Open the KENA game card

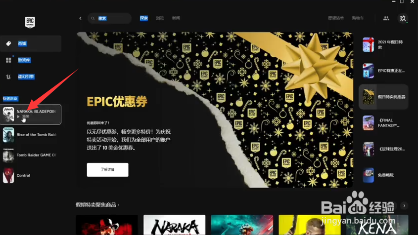tap(377, 225)
